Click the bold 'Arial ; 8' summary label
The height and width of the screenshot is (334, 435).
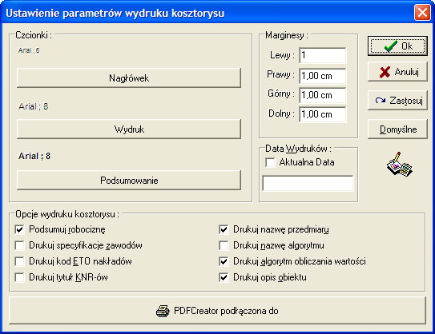[34, 156]
